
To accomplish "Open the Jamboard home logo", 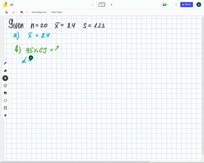I will pyautogui.click(x=5, y=5).
